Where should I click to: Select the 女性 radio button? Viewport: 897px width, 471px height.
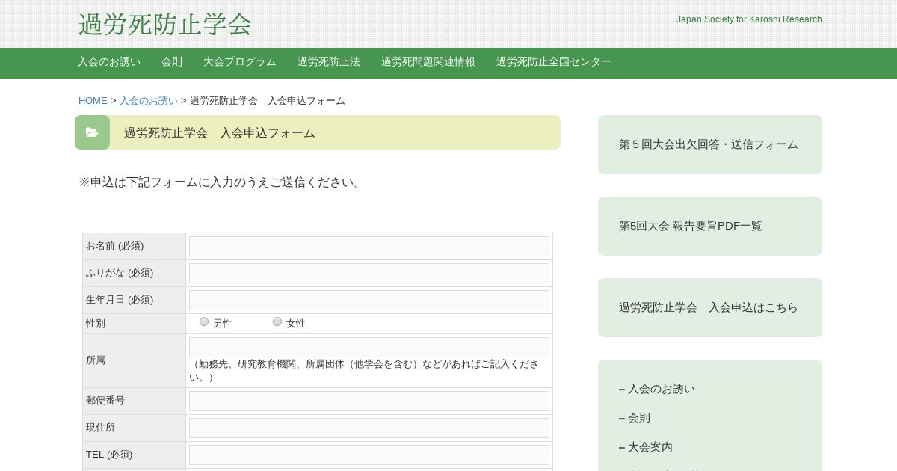(277, 321)
